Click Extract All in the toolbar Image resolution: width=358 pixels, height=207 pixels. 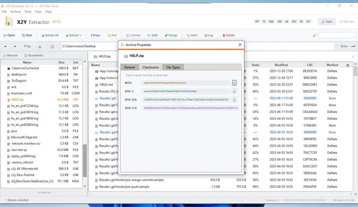[x=50, y=35]
